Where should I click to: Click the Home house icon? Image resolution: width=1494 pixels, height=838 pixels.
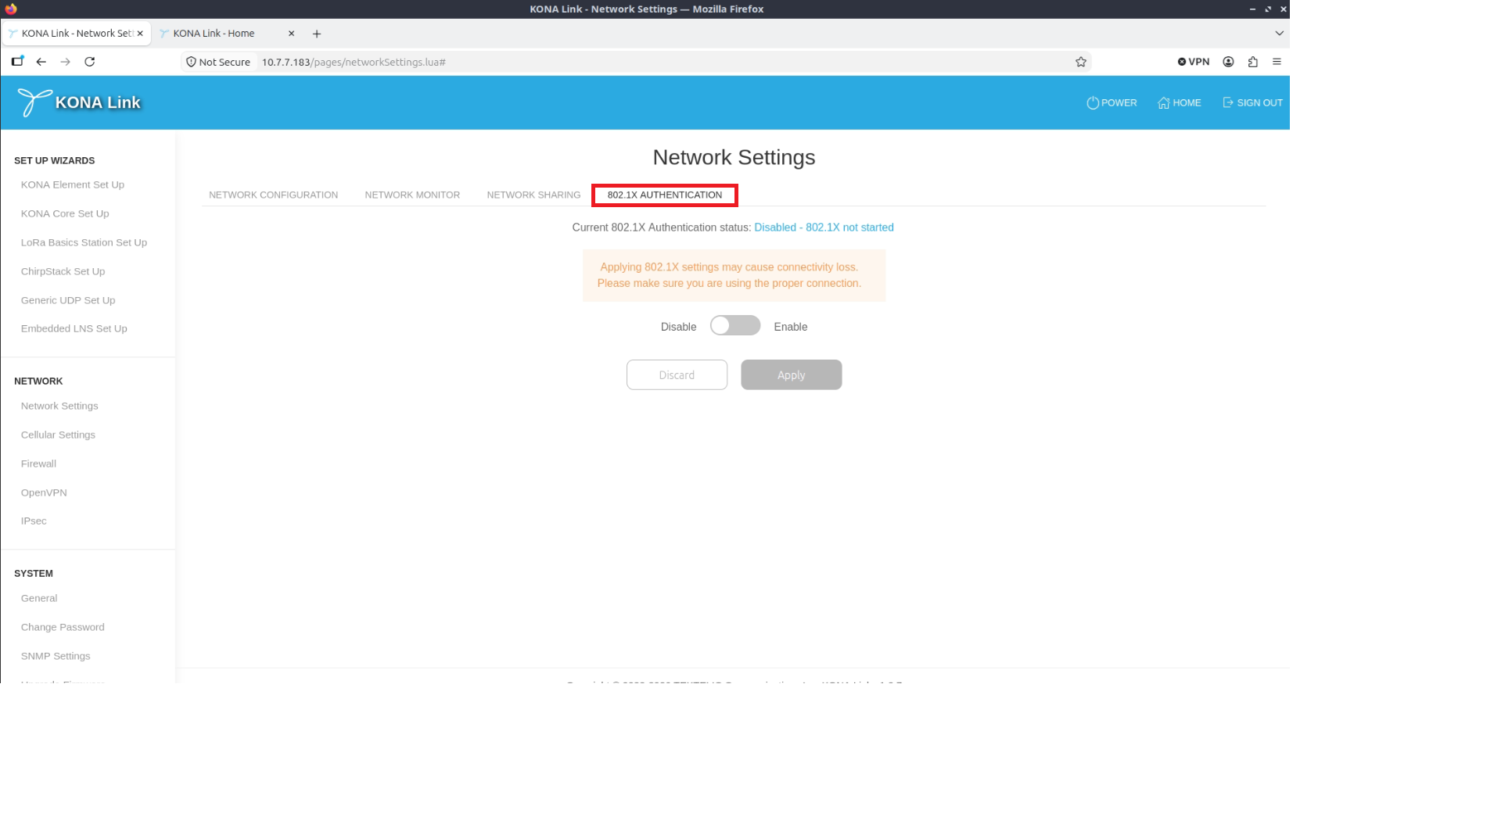pos(1164,102)
